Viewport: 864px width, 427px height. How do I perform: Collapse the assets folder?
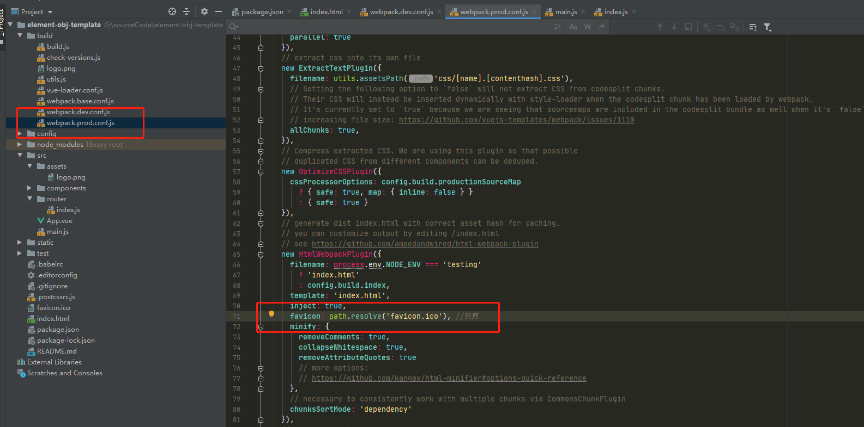tap(30, 166)
